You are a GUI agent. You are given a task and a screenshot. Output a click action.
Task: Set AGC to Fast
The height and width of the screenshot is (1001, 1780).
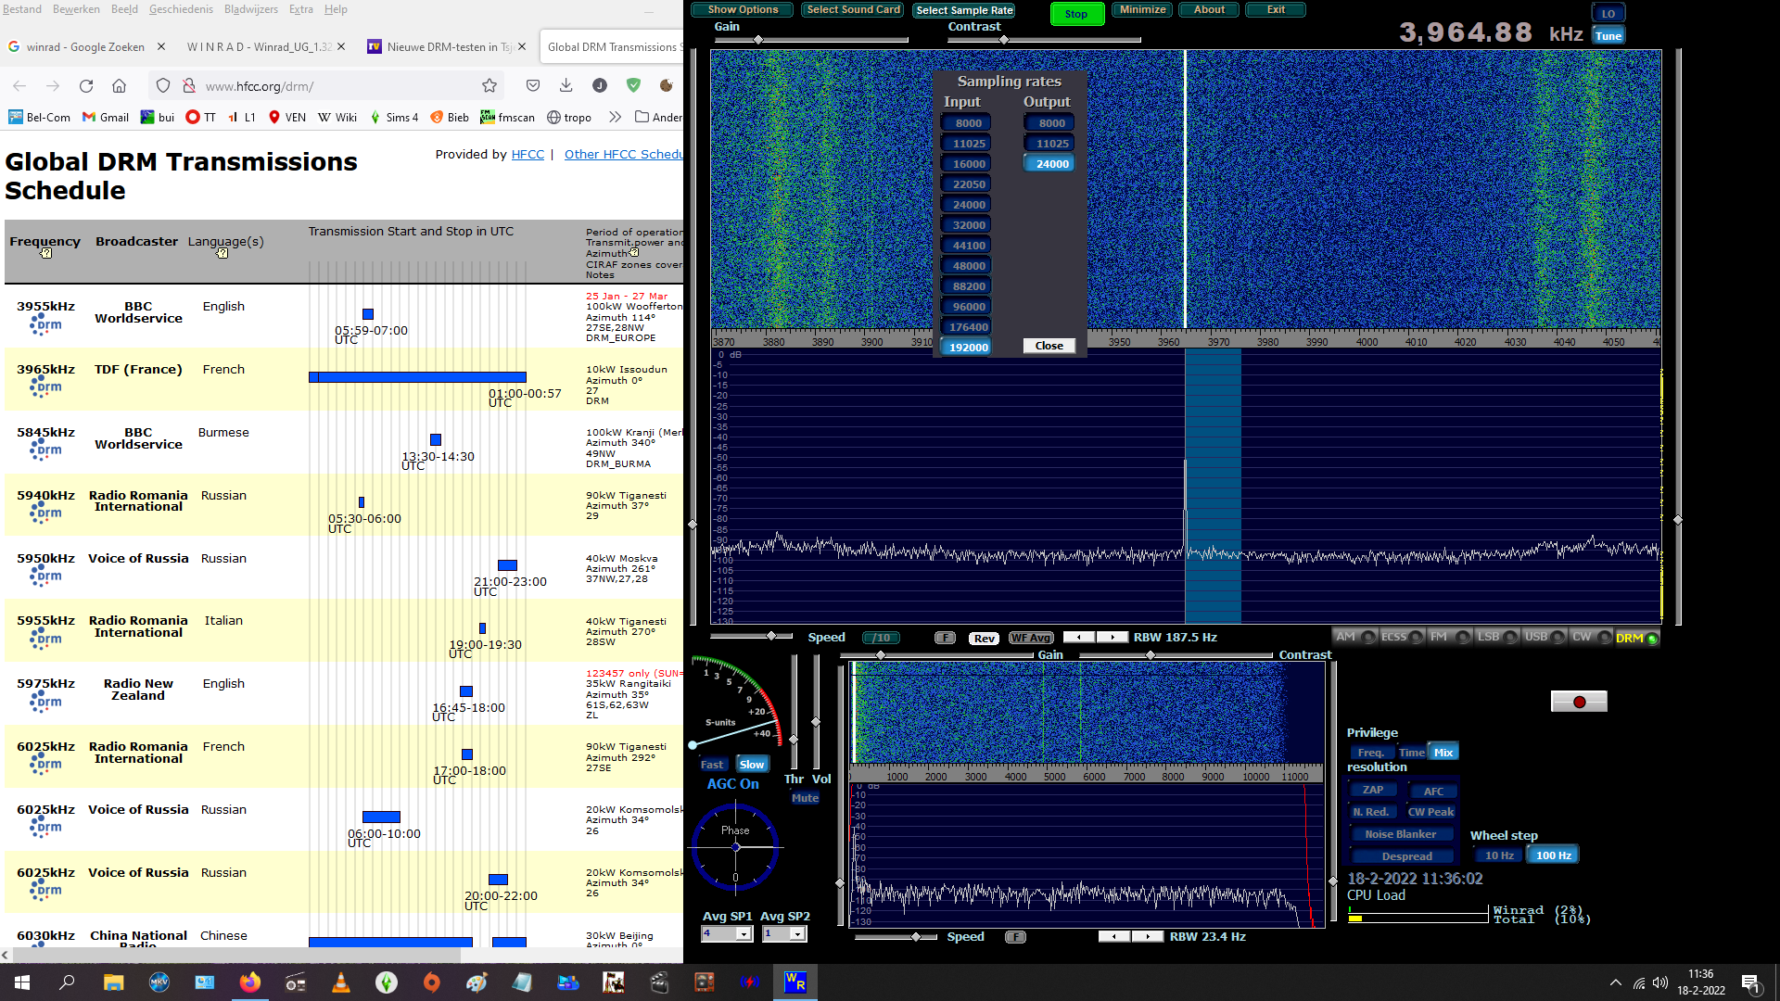click(x=712, y=765)
